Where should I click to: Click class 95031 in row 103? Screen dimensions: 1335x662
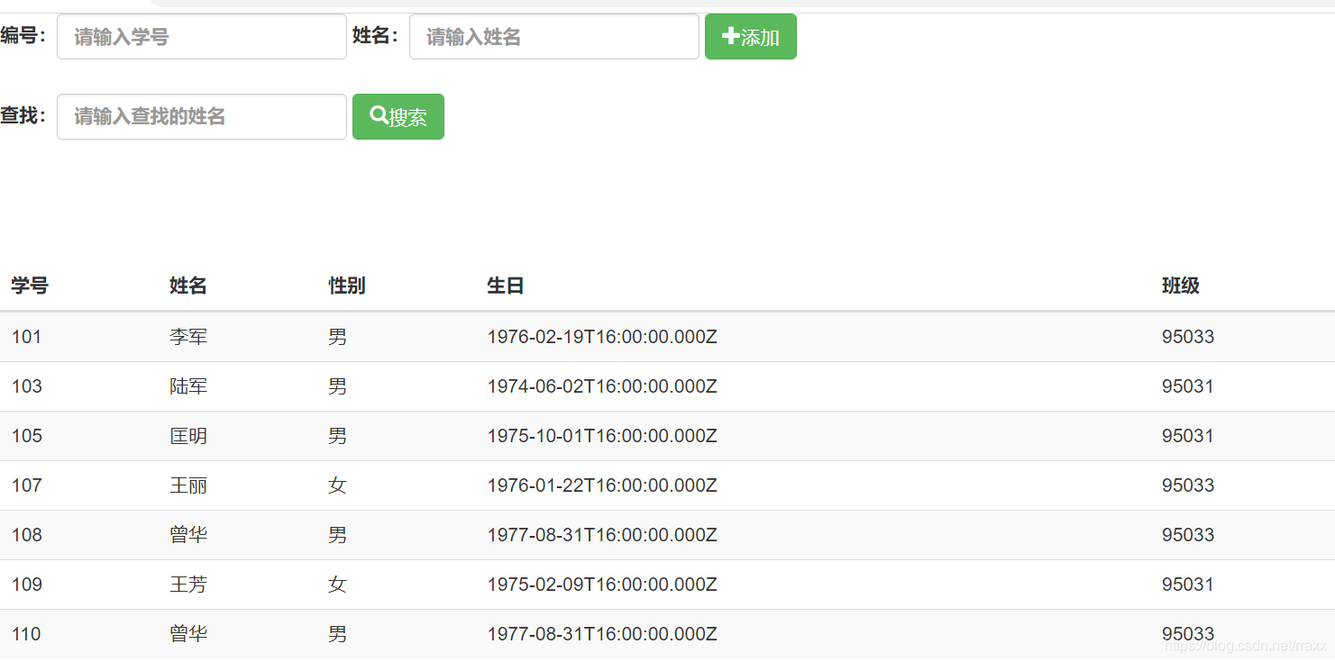(x=1188, y=386)
